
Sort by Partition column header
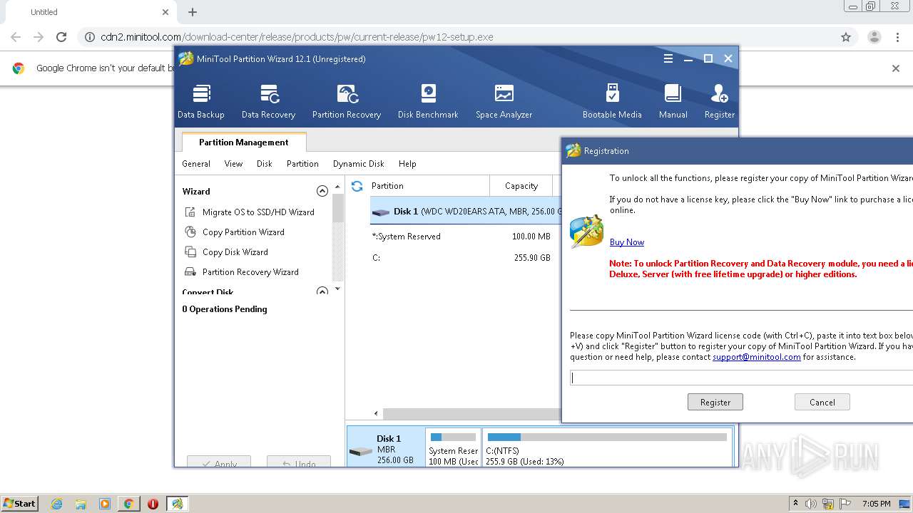coord(429,186)
